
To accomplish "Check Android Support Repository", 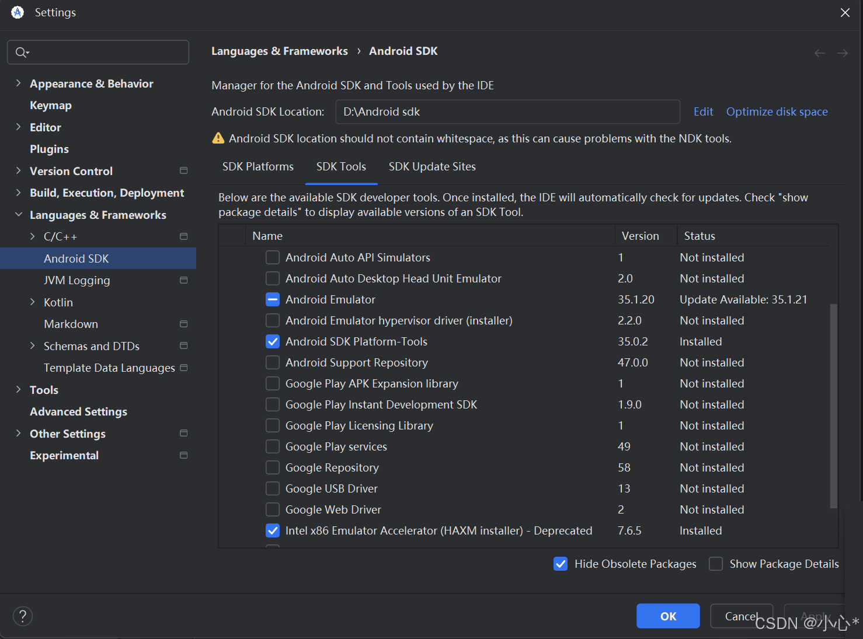I will pyautogui.click(x=273, y=362).
